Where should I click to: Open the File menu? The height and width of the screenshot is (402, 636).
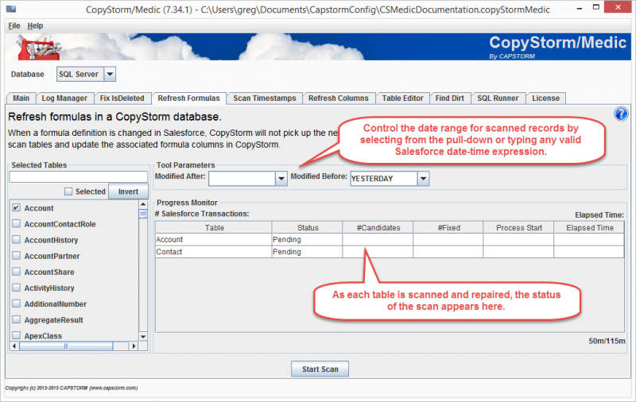tap(14, 26)
